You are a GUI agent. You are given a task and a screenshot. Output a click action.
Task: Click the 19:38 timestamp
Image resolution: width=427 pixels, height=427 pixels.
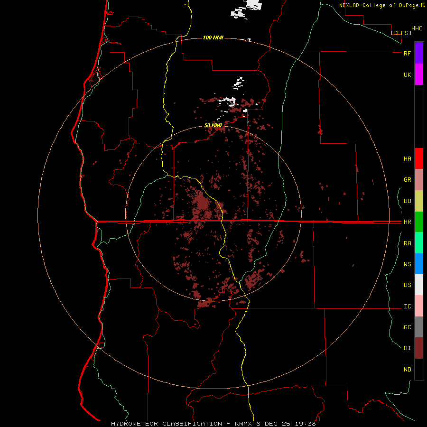point(305,424)
